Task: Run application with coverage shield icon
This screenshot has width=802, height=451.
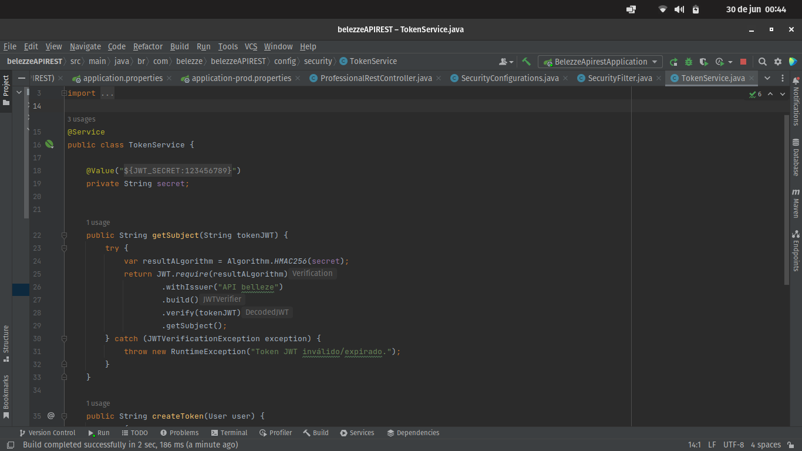Action: pos(703,62)
